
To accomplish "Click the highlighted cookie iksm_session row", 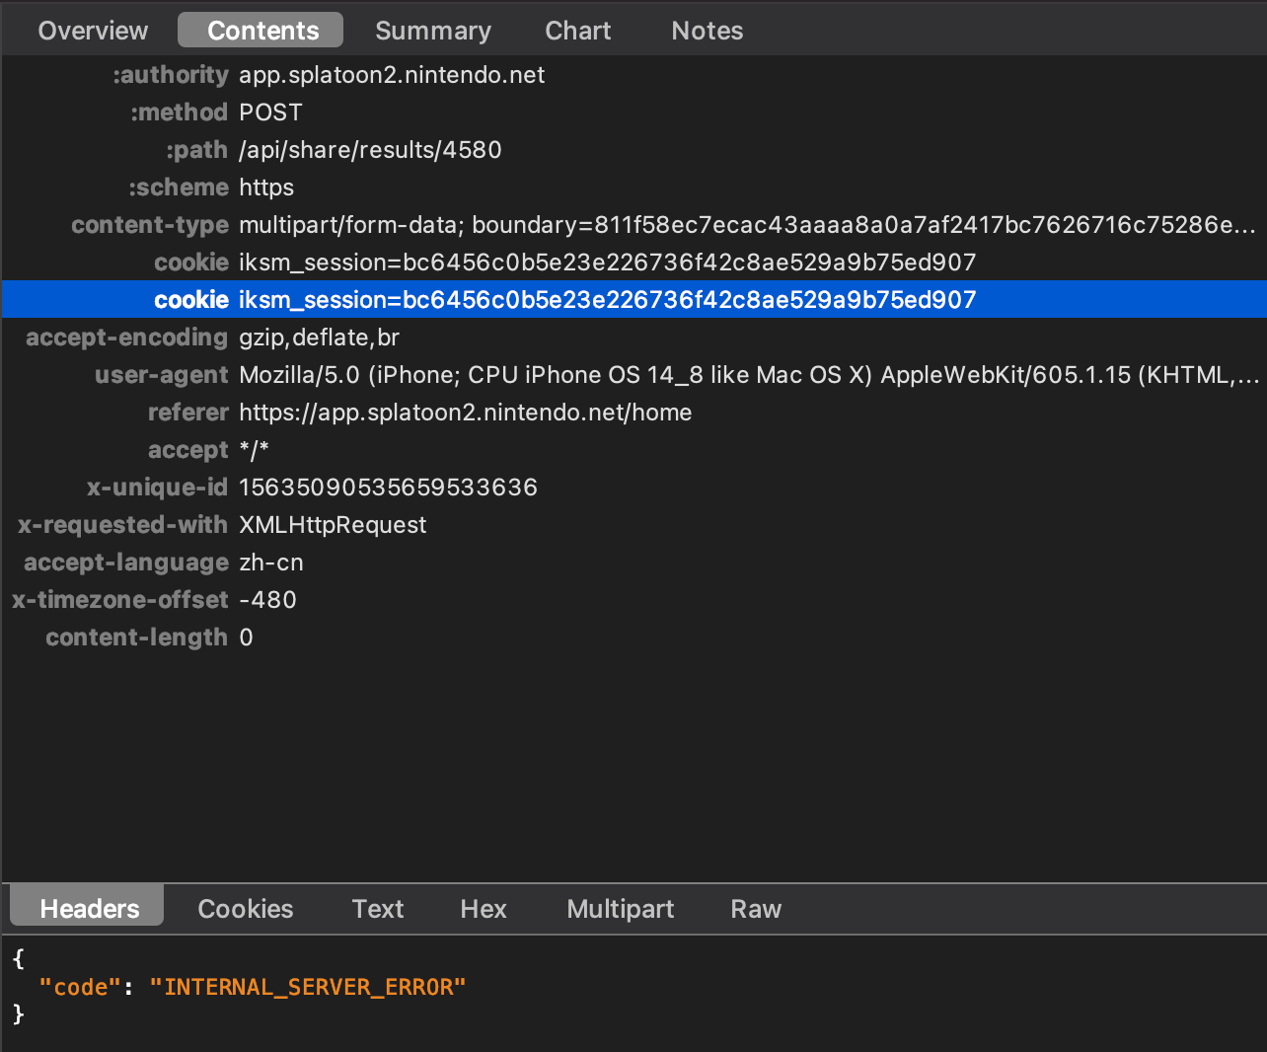I will pos(607,300).
